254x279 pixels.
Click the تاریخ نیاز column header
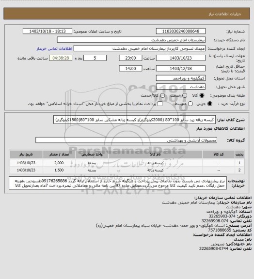pos(26,154)
